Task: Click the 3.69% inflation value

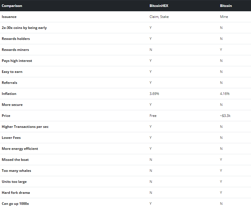Action: pyautogui.click(x=154, y=94)
